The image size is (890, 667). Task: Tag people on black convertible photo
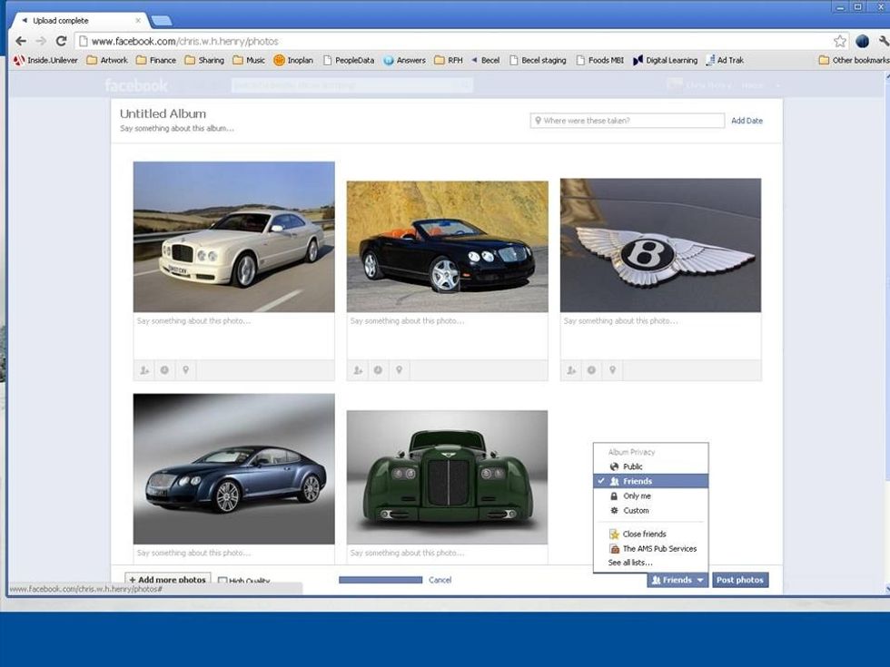point(358,370)
